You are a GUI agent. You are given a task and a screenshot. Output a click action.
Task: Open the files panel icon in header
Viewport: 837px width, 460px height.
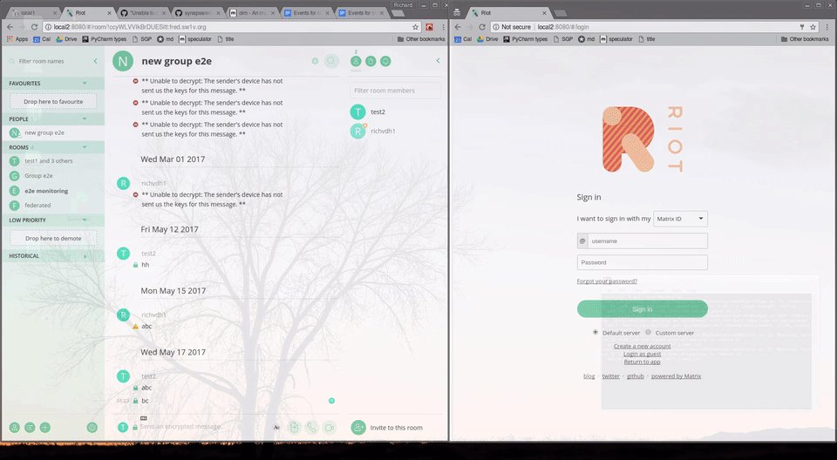371,61
